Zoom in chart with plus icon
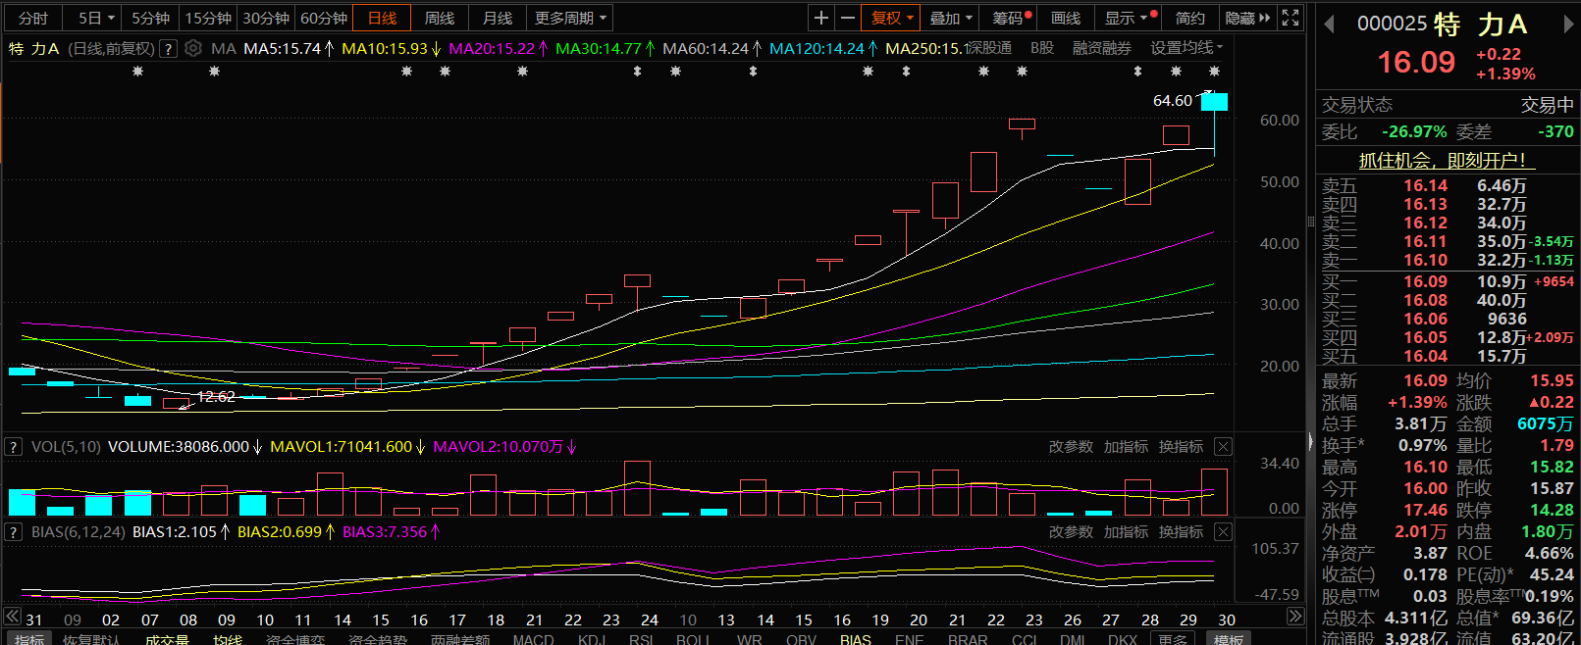Viewport: 1581px width, 645px height. pyautogui.click(x=821, y=18)
